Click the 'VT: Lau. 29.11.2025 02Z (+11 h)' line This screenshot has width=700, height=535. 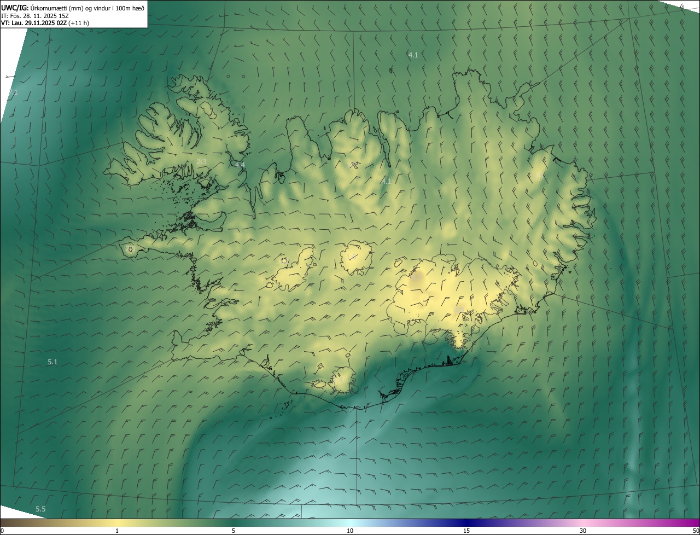(45, 23)
